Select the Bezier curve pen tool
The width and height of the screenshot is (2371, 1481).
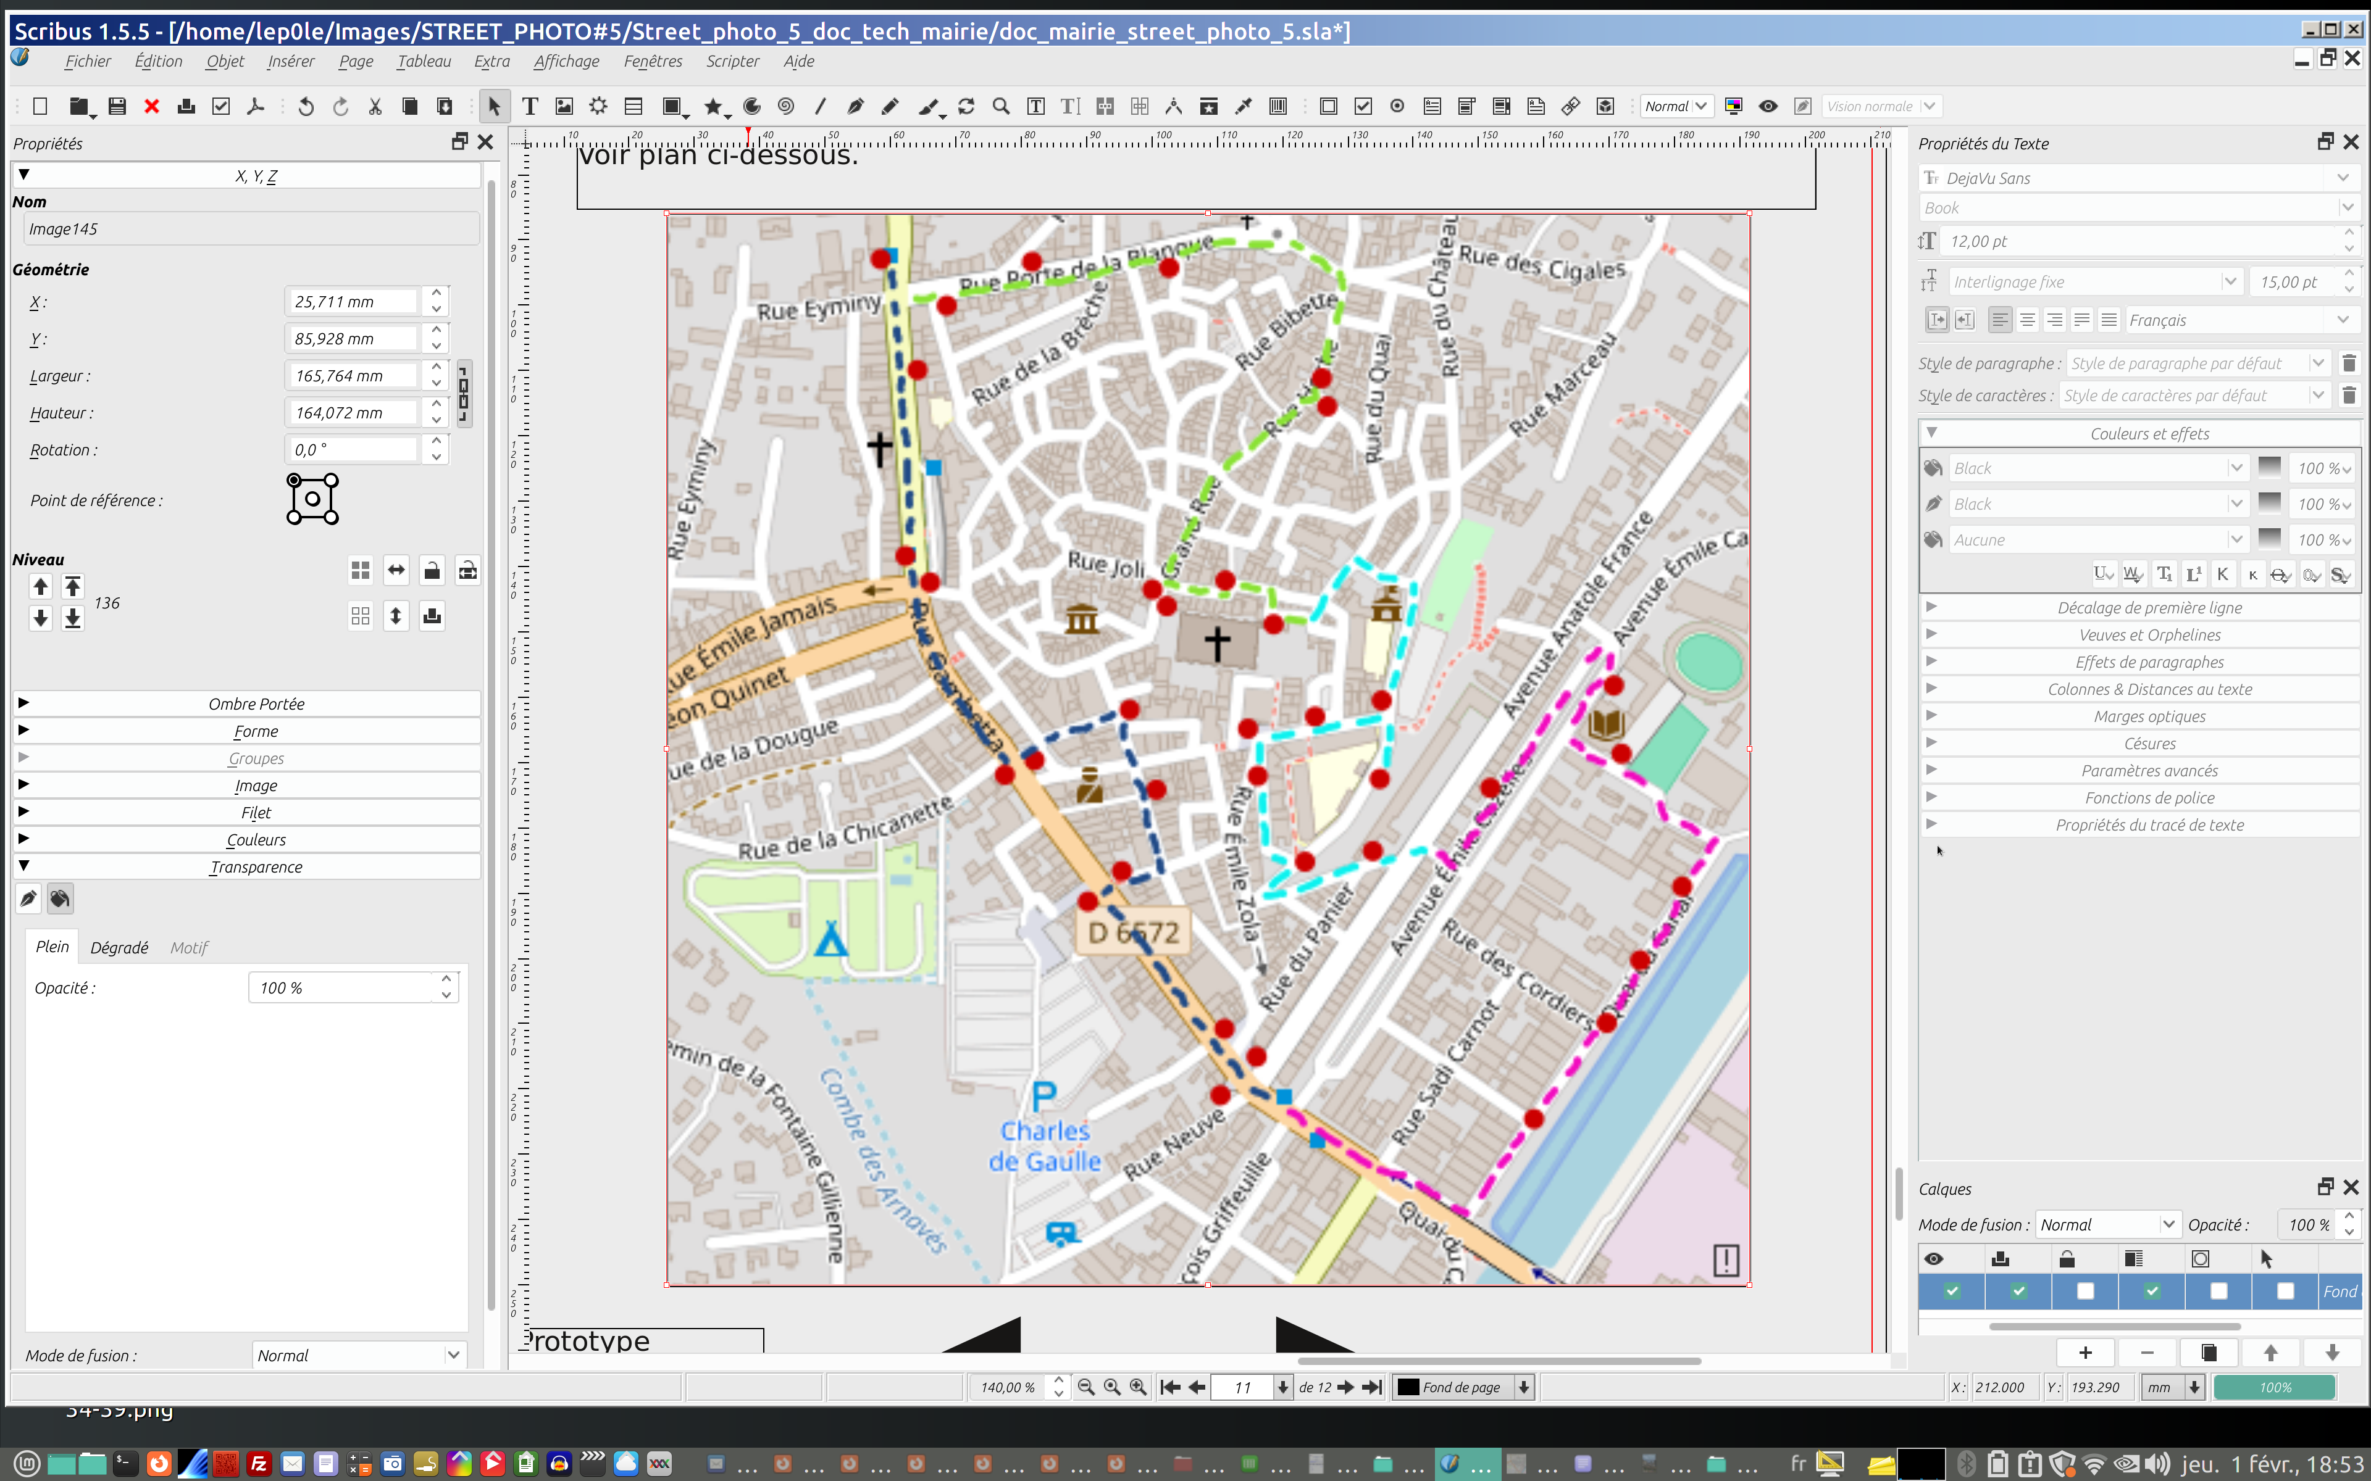click(x=855, y=106)
